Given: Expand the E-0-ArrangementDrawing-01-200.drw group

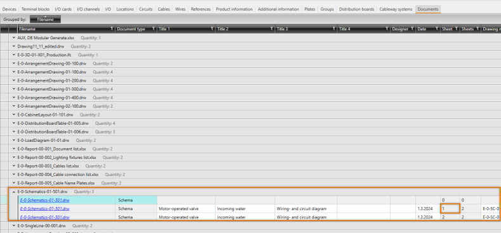Looking at the screenshot, I should tap(14, 80).
